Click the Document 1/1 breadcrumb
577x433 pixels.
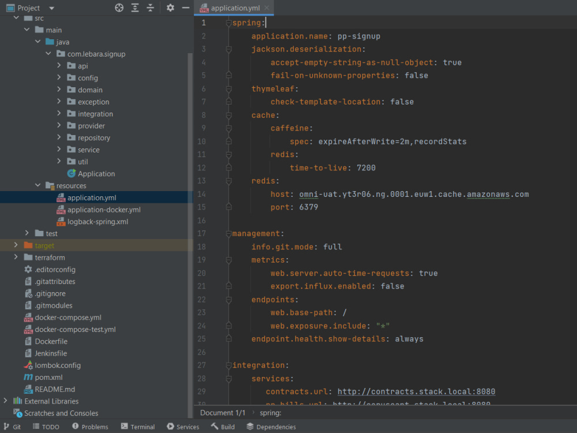[x=223, y=413]
